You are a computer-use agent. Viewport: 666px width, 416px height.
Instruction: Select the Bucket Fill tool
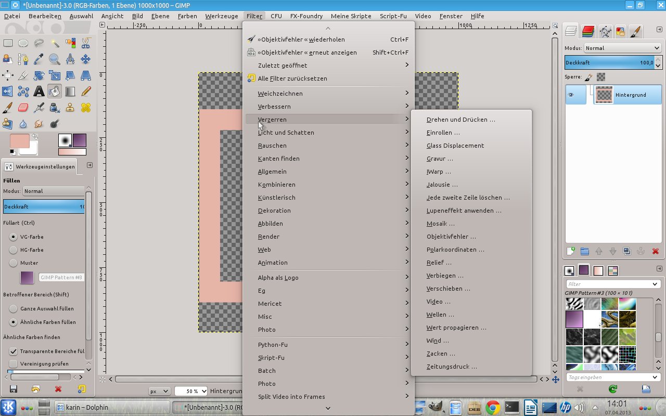pos(55,92)
